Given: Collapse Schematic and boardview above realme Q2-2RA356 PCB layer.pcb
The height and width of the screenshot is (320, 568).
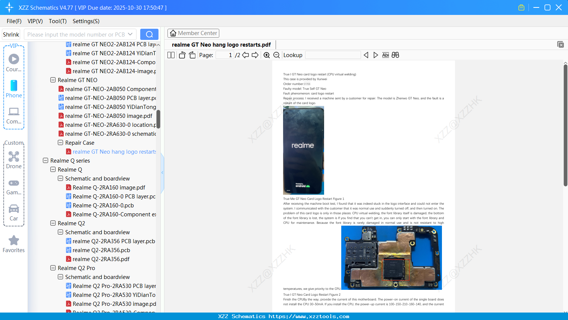Looking at the screenshot, I should coord(60,232).
